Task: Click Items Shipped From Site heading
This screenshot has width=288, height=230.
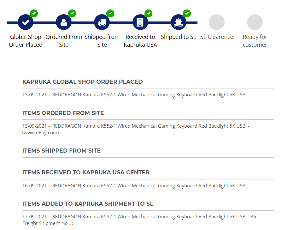Action: [x=61, y=151]
